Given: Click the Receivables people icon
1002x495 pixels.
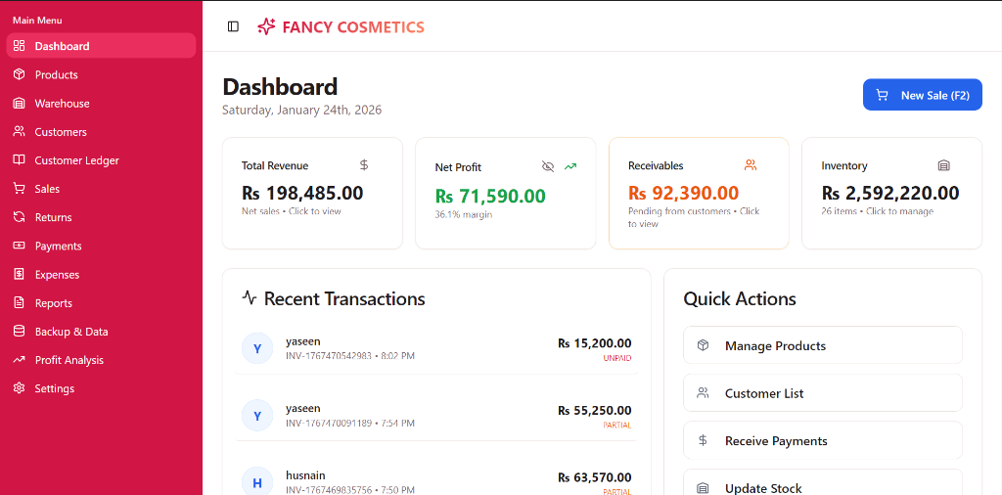Looking at the screenshot, I should pyautogui.click(x=751, y=165).
